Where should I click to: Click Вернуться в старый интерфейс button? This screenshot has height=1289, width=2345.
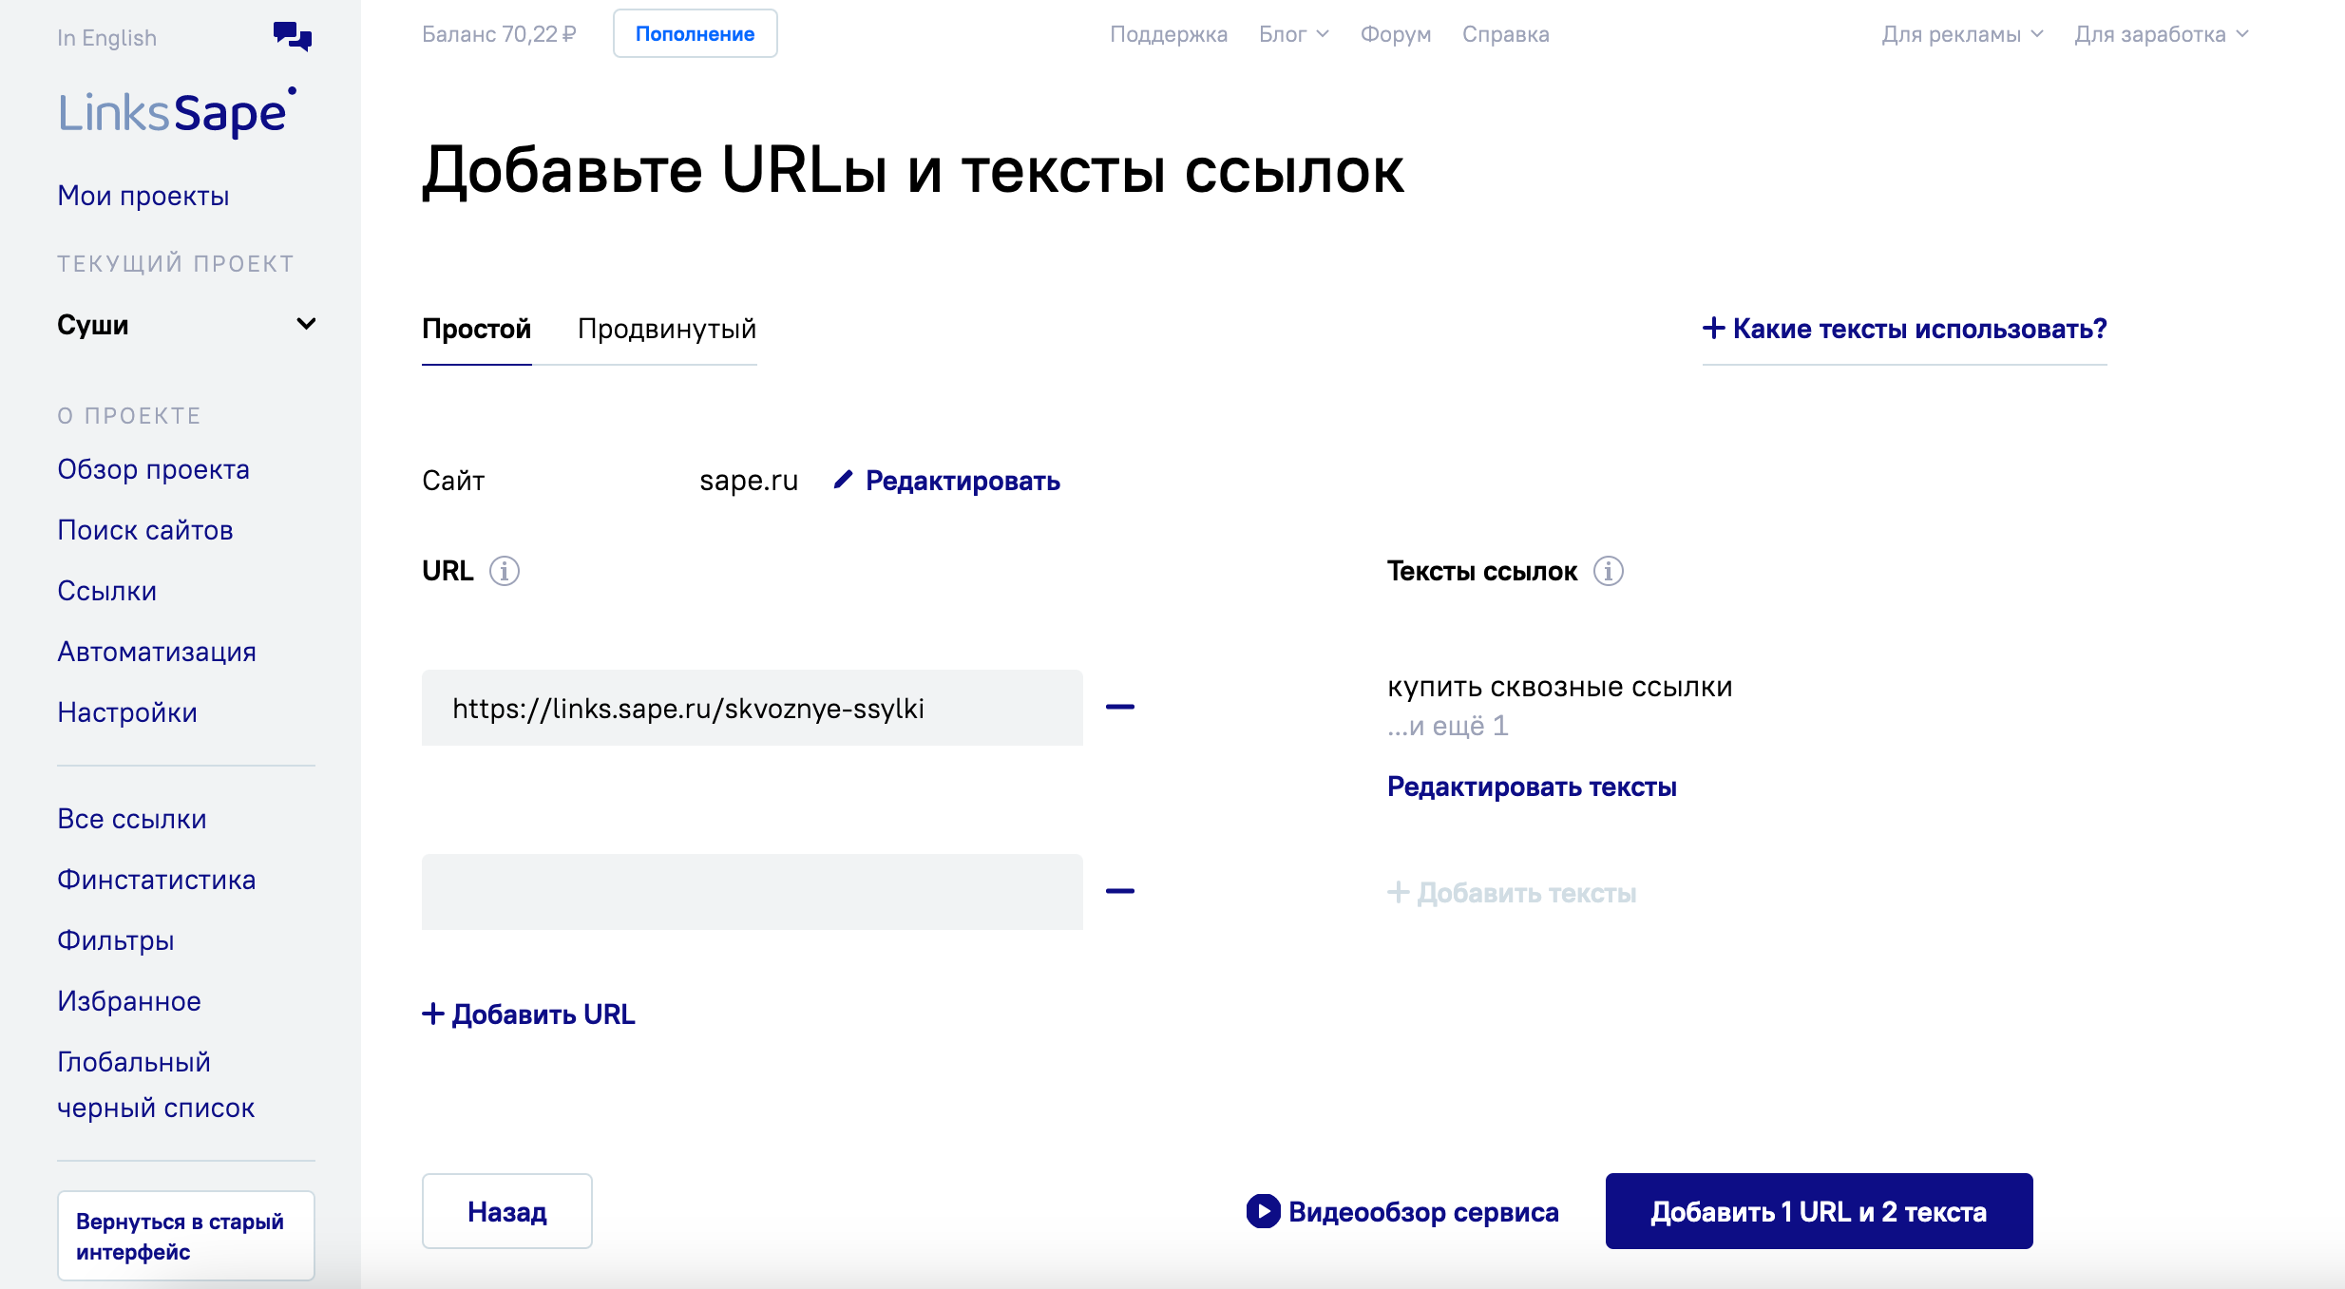[186, 1236]
